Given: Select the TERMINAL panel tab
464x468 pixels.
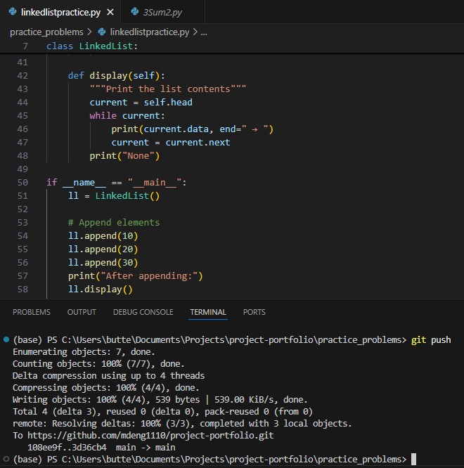Looking at the screenshot, I should pyautogui.click(x=208, y=312).
